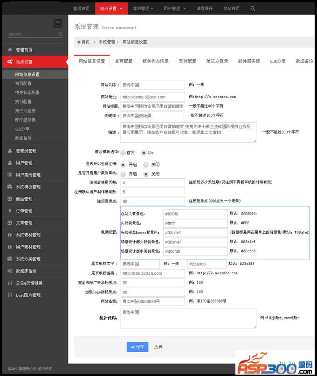Image resolution: width=317 pixels, height=376 pixels.
Task: Click the search magnifier icon in top navigation
Action: tap(253, 8)
